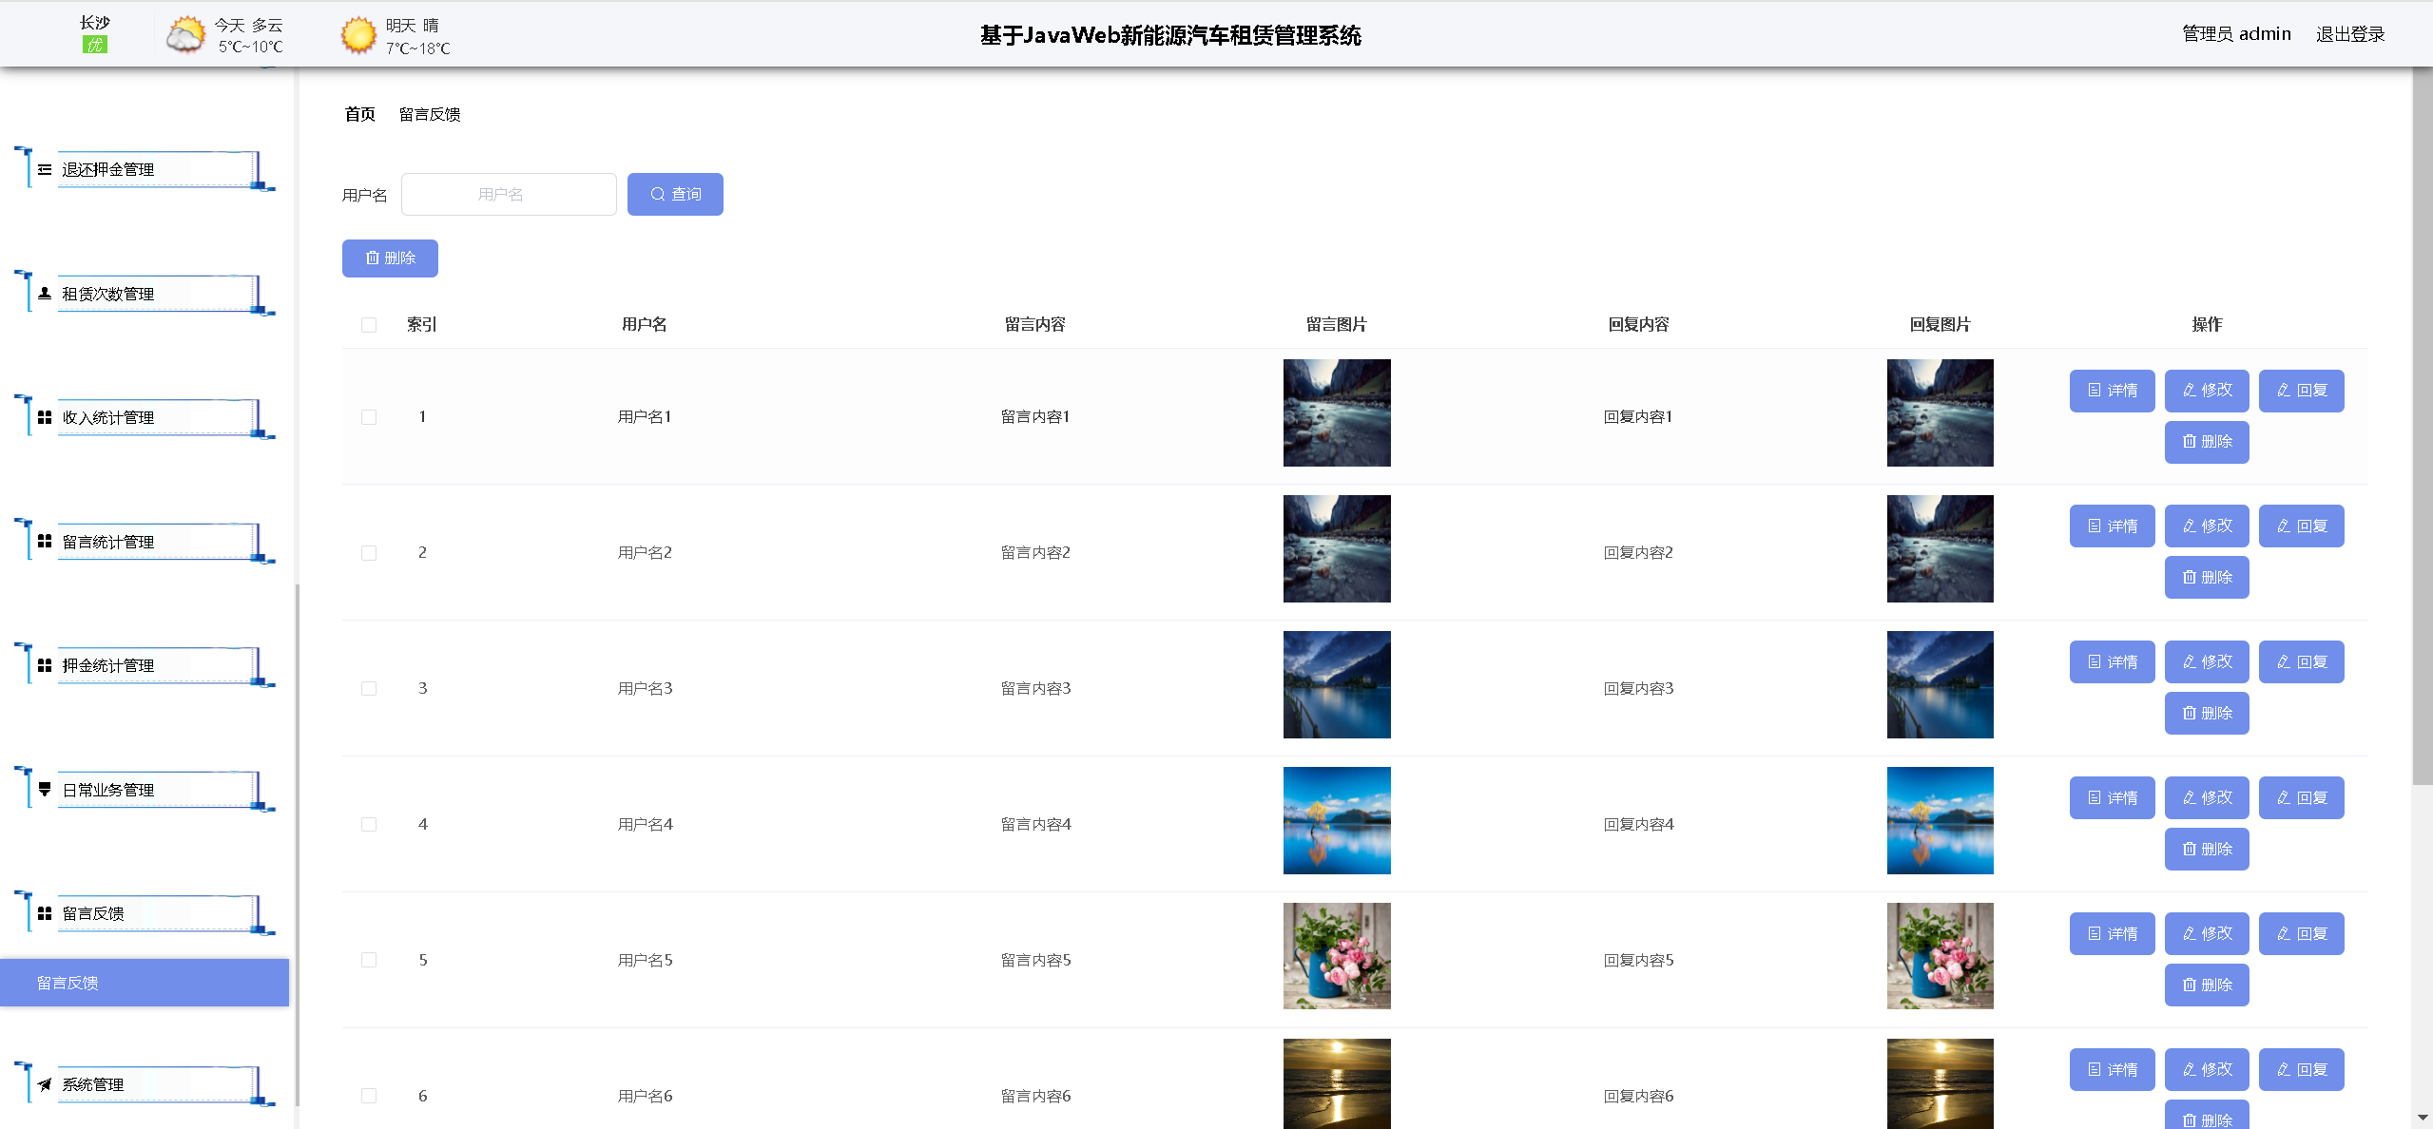Click row 1's 留言图片 river thumbnail
The width and height of the screenshot is (2433, 1129).
click(x=1337, y=413)
